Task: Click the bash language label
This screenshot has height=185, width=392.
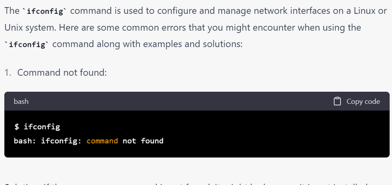Action: [x=21, y=101]
